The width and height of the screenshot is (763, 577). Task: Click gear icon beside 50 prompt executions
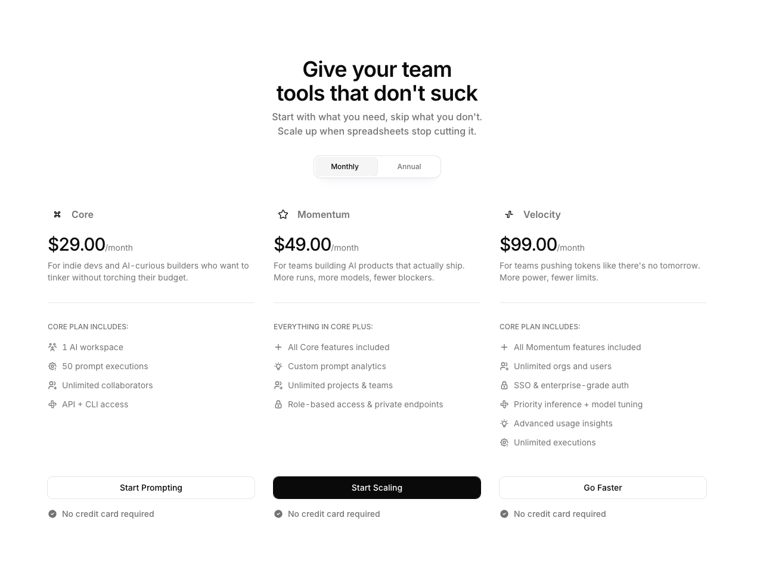point(52,366)
